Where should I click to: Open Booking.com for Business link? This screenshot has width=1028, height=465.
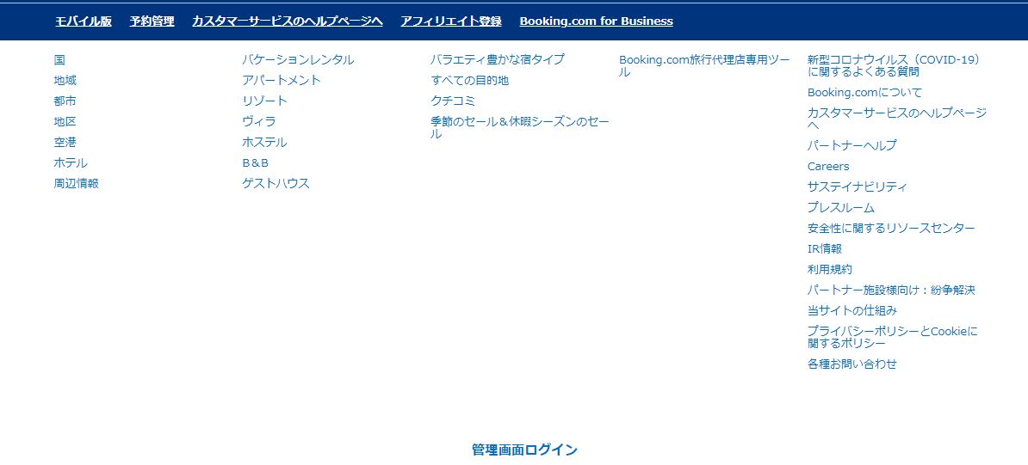pyautogui.click(x=596, y=21)
